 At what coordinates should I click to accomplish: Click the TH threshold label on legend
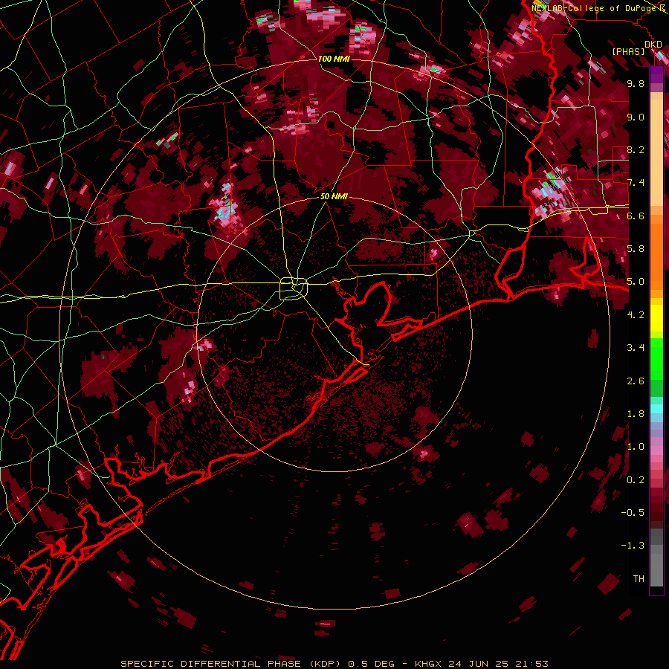(x=639, y=579)
